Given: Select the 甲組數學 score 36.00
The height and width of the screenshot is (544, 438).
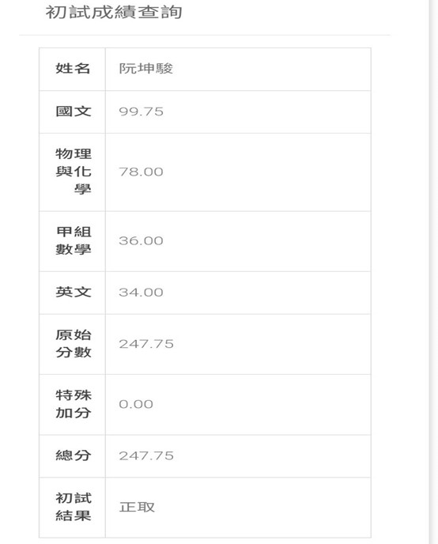Looking at the screenshot, I should point(141,241).
